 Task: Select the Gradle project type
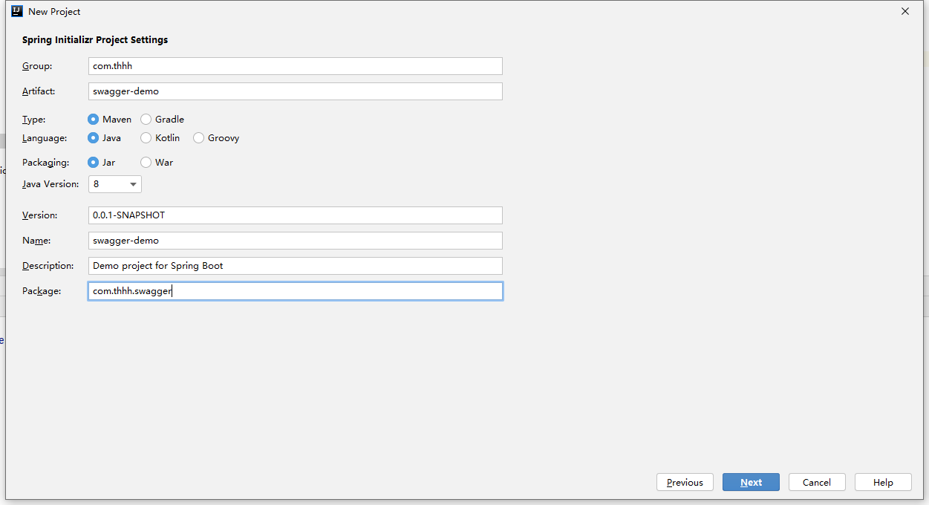click(x=162, y=119)
